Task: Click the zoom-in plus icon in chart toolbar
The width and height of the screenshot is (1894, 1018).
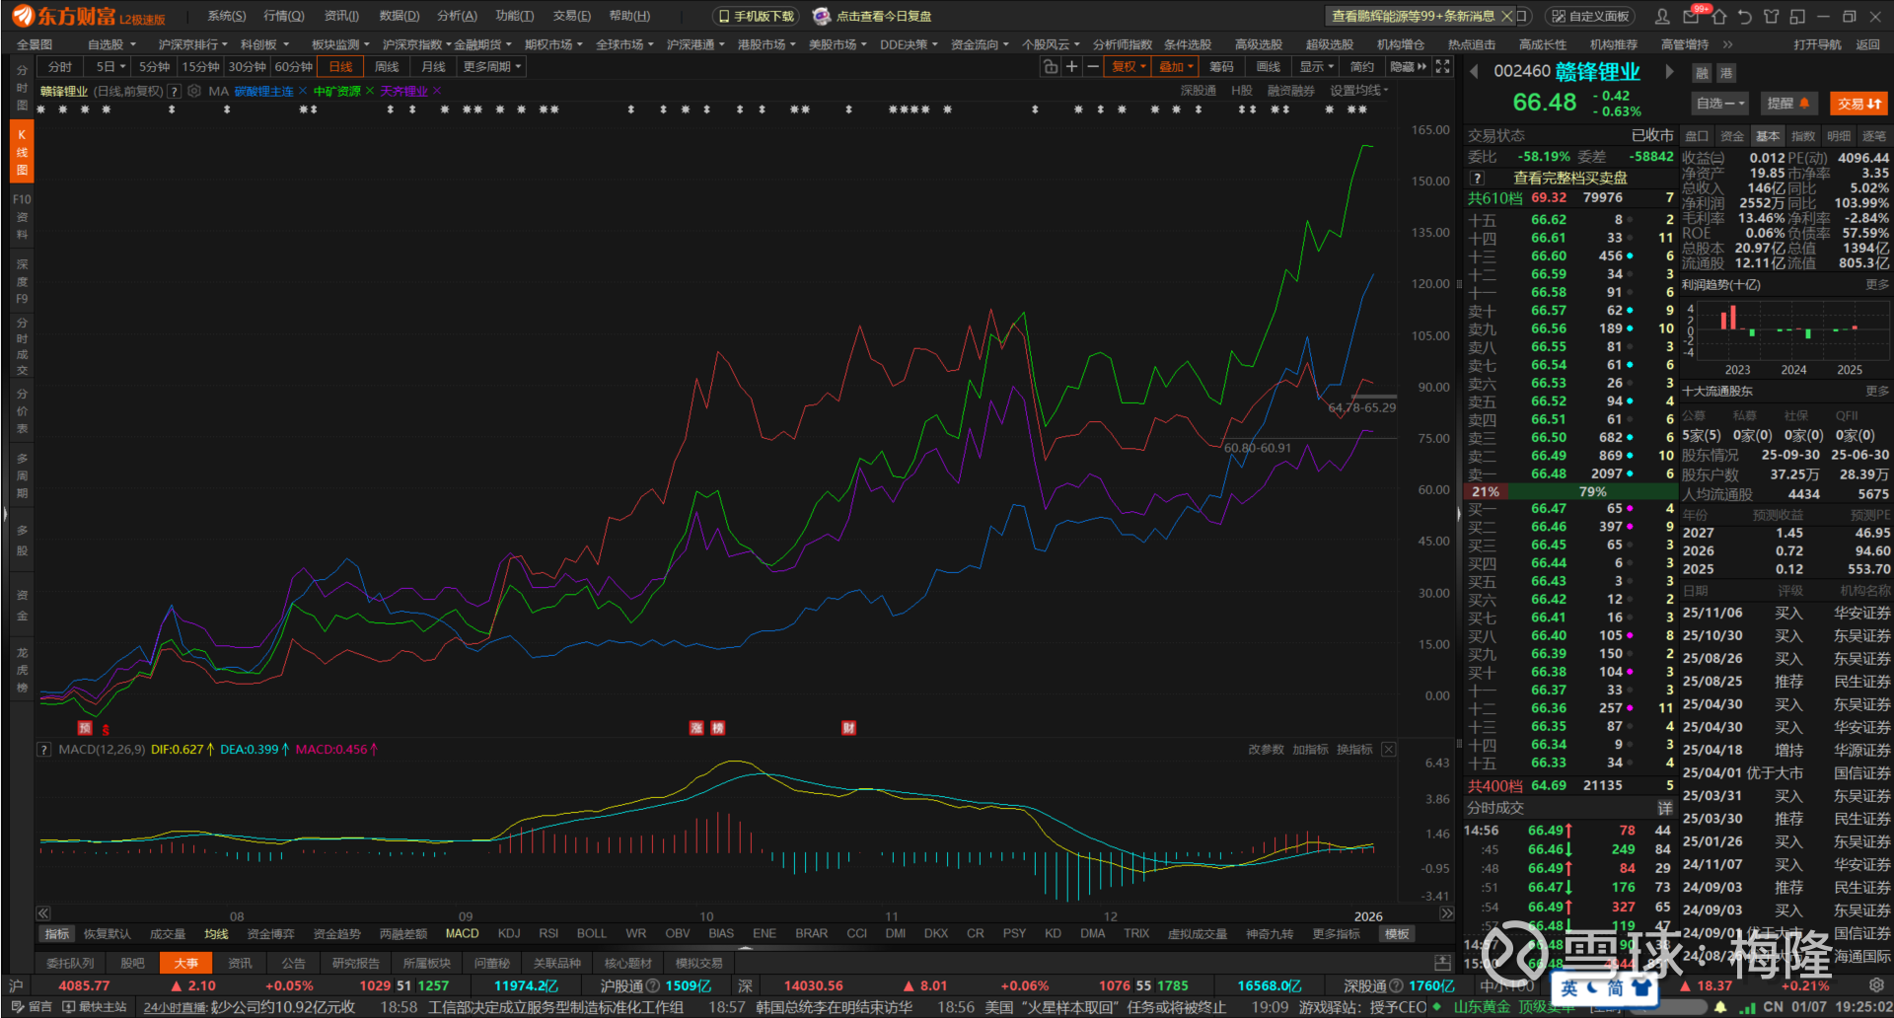Action: point(1071,66)
